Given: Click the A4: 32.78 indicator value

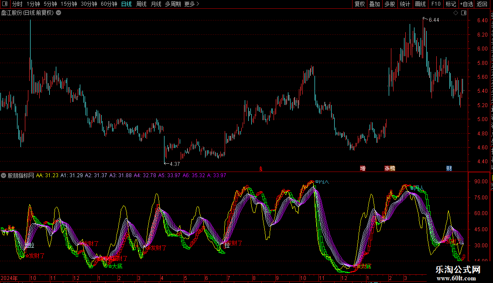Looking at the screenshot, I should tap(145, 175).
